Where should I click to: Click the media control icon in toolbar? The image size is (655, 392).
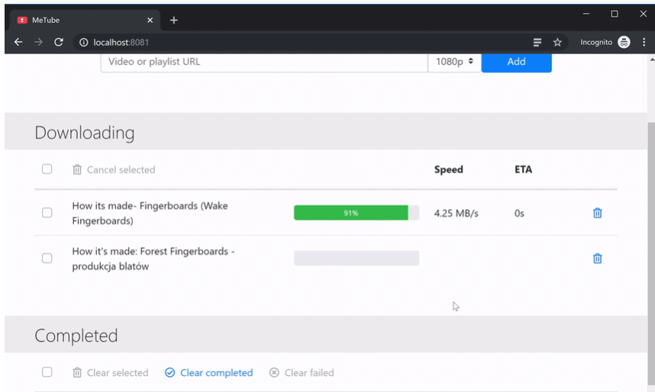click(x=537, y=43)
